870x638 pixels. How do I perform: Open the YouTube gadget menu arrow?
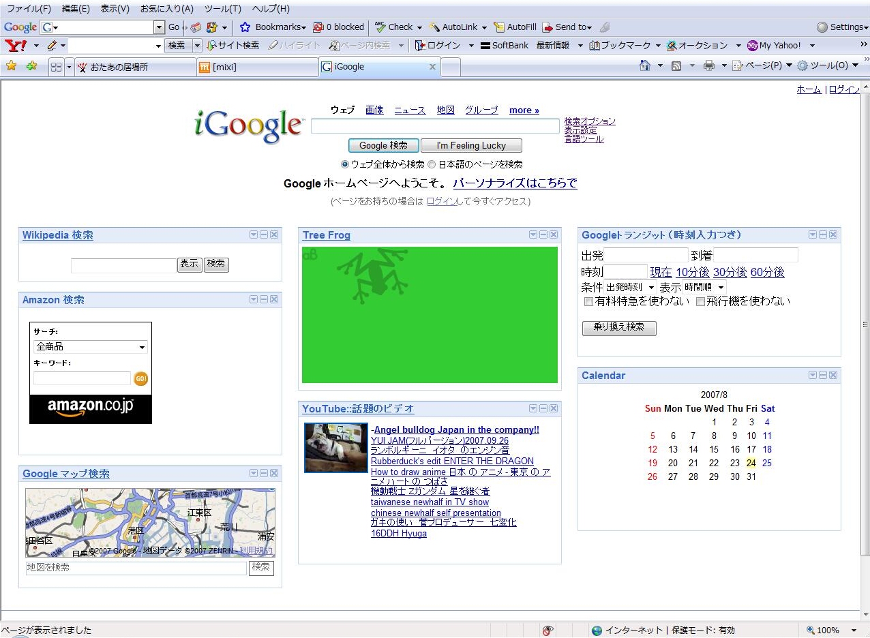(x=533, y=408)
